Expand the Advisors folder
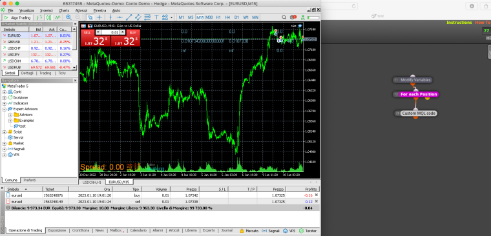 click(10, 115)
